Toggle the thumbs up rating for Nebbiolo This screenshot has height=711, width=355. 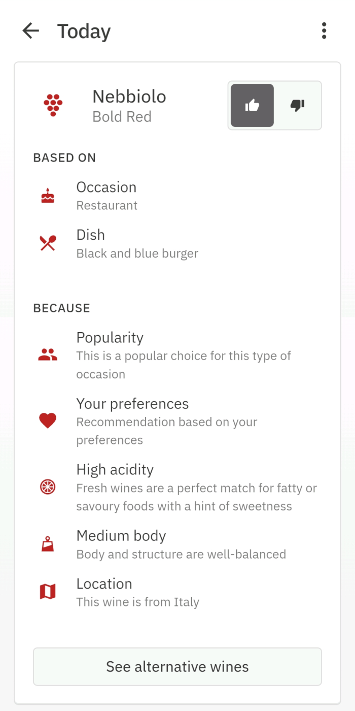(x=252, y=105)
